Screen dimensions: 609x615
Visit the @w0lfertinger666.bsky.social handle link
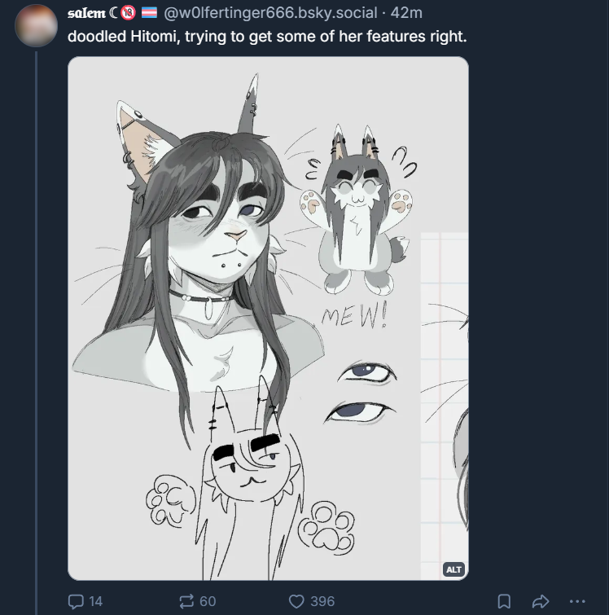[270, 13]
